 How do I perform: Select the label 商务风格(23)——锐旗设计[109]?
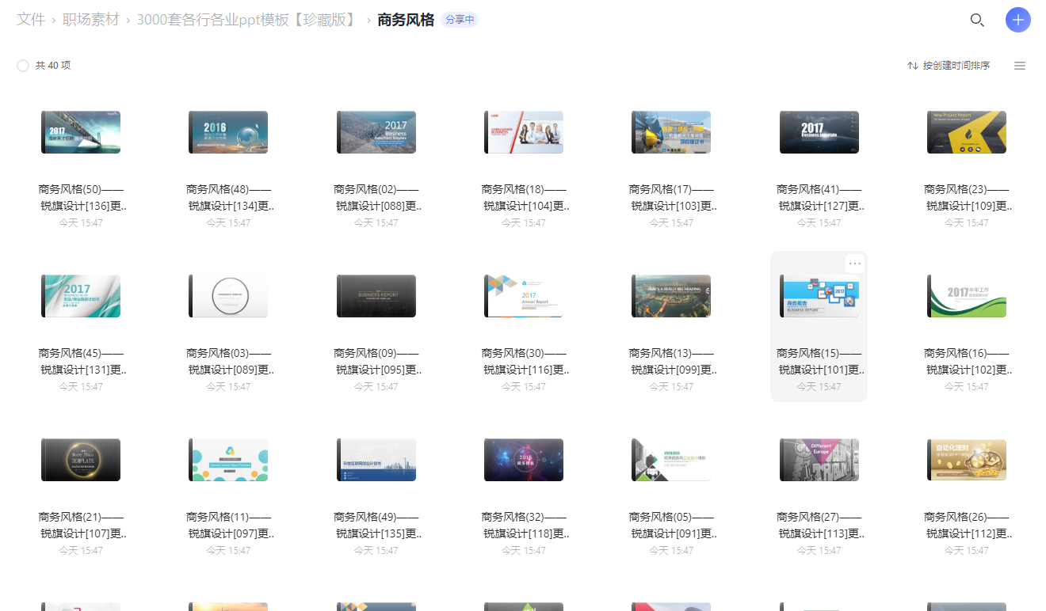pyautogui.click(x=967, y=198)
